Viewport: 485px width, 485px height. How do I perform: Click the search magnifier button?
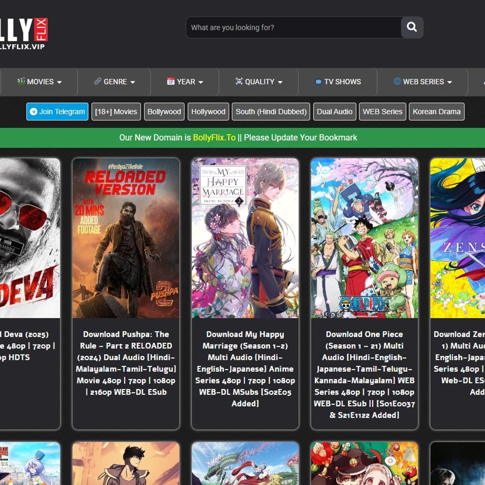point(412,27)
